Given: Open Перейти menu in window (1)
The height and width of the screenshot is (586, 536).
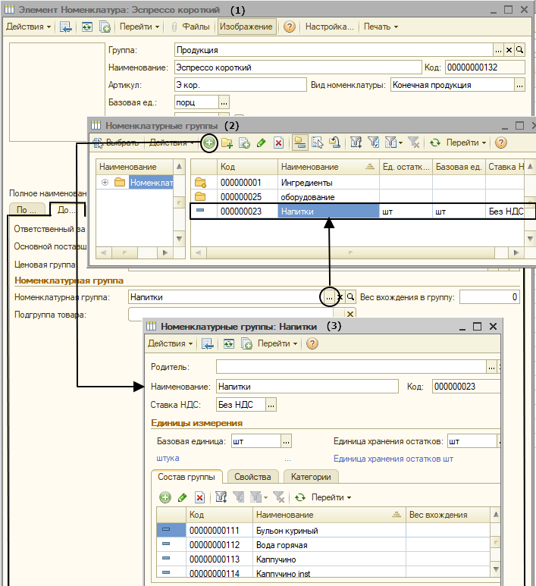Looking at the screenshot, I should click(x=139, y=27).
